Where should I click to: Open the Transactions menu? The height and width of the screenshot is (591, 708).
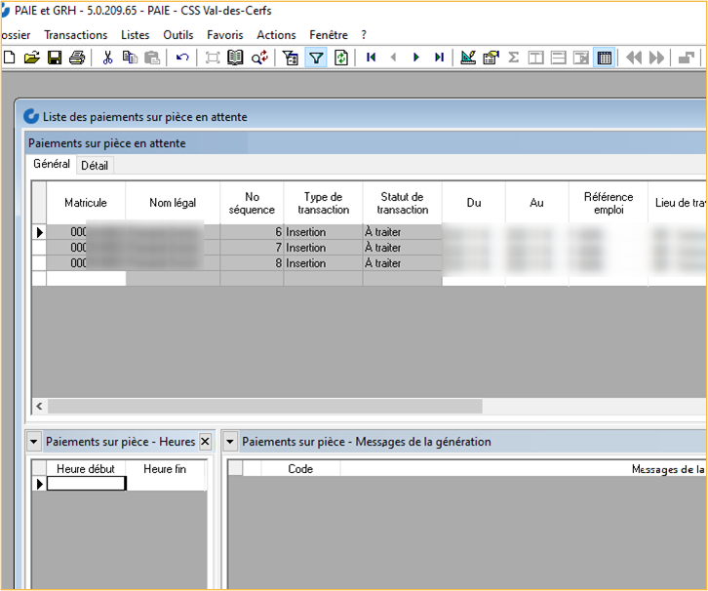point(76,35)
